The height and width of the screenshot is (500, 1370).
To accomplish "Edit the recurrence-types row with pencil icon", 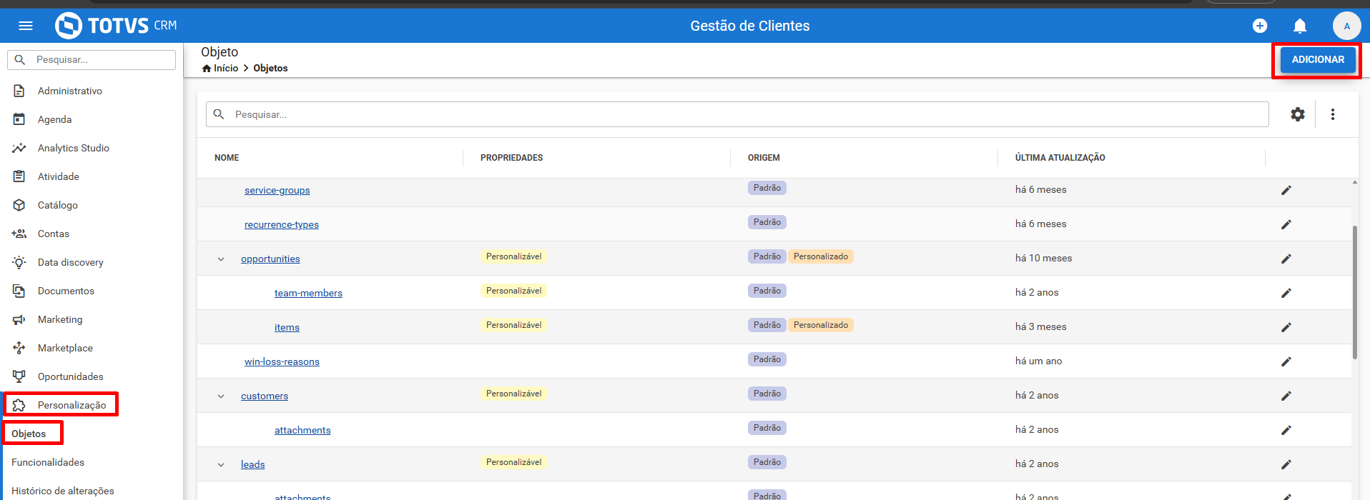I will point(1286,224).
